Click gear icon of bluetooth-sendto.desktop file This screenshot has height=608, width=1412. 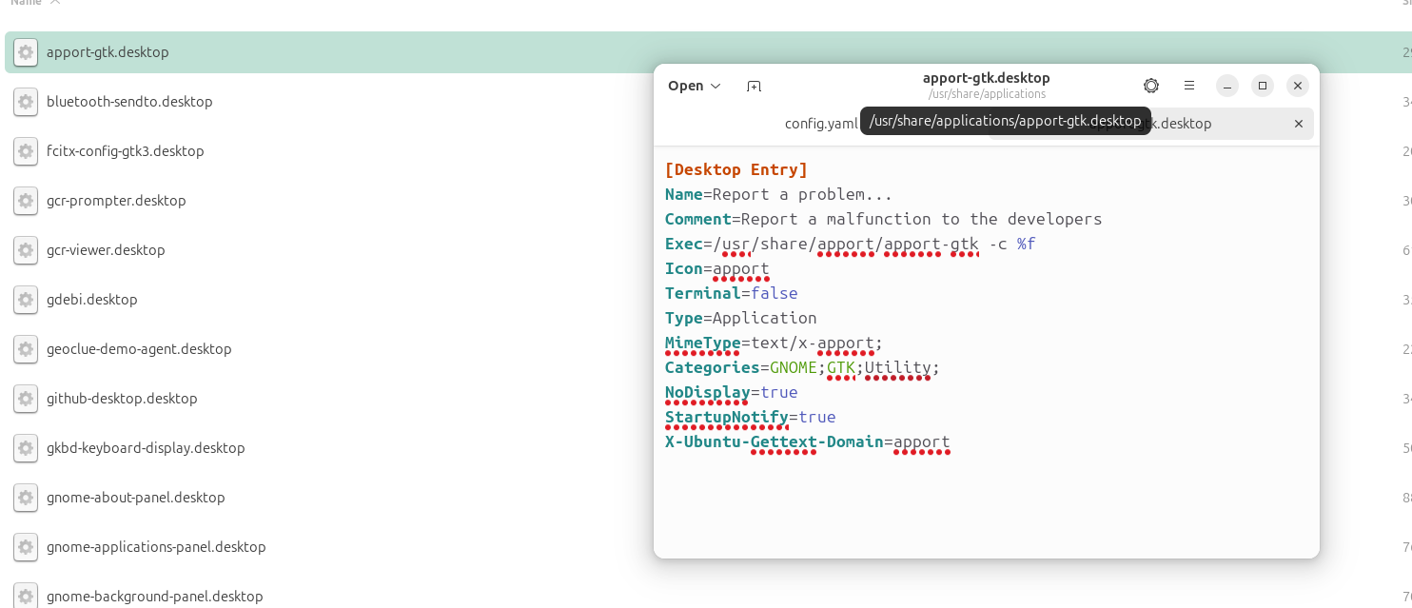(26, 102)
